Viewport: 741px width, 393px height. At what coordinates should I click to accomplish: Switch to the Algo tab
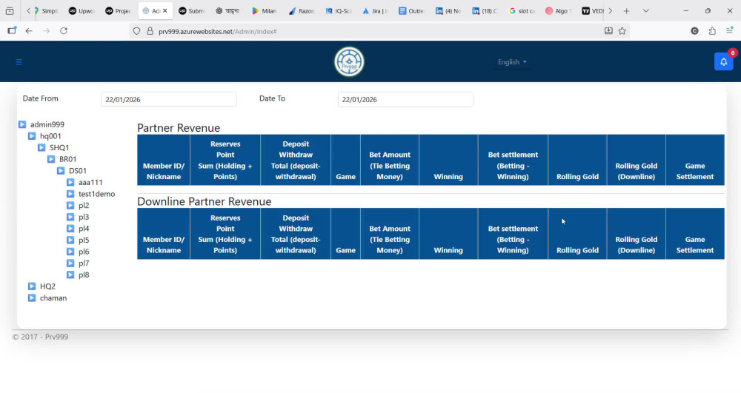tap(559, 11)
